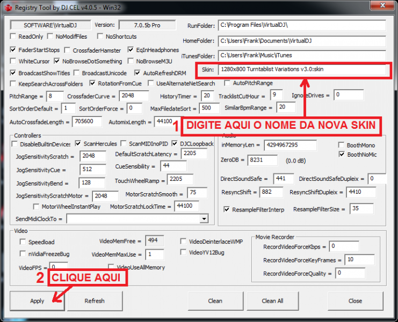Click the MotorScratchSmooth value field
398x322 pixels.
tap(197, 193)
